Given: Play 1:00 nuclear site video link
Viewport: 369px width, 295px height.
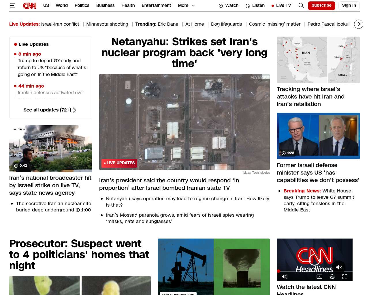Looking at the screenshot, I should pyautogui.click(x=83, y=210).
